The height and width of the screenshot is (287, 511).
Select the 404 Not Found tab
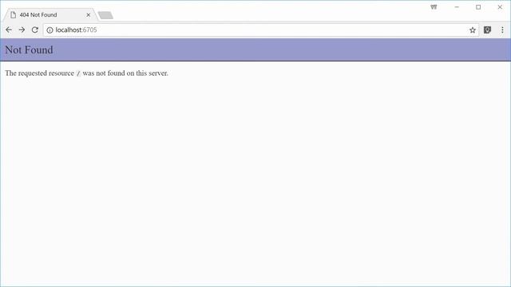click(x=50, y=15)
